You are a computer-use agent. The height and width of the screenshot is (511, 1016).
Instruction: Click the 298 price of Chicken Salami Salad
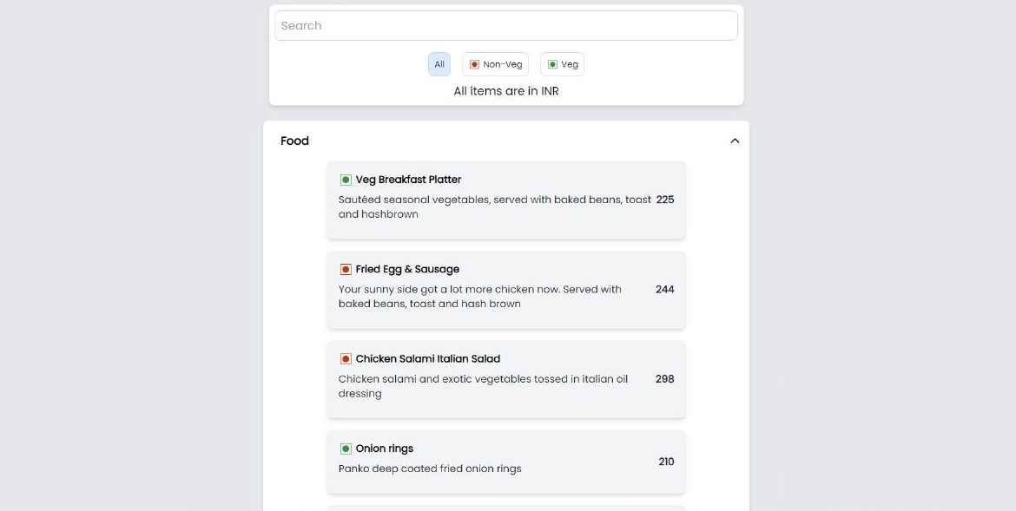click(x=665, y=379)
